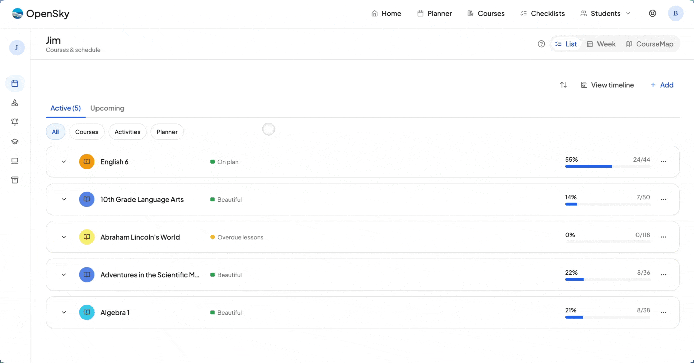The image size is (694, 363).
Task: Click the Add button
Action: [x=662, y=85]
